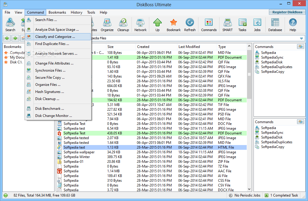Select the My Documents bookmark

tap(15, 57)
